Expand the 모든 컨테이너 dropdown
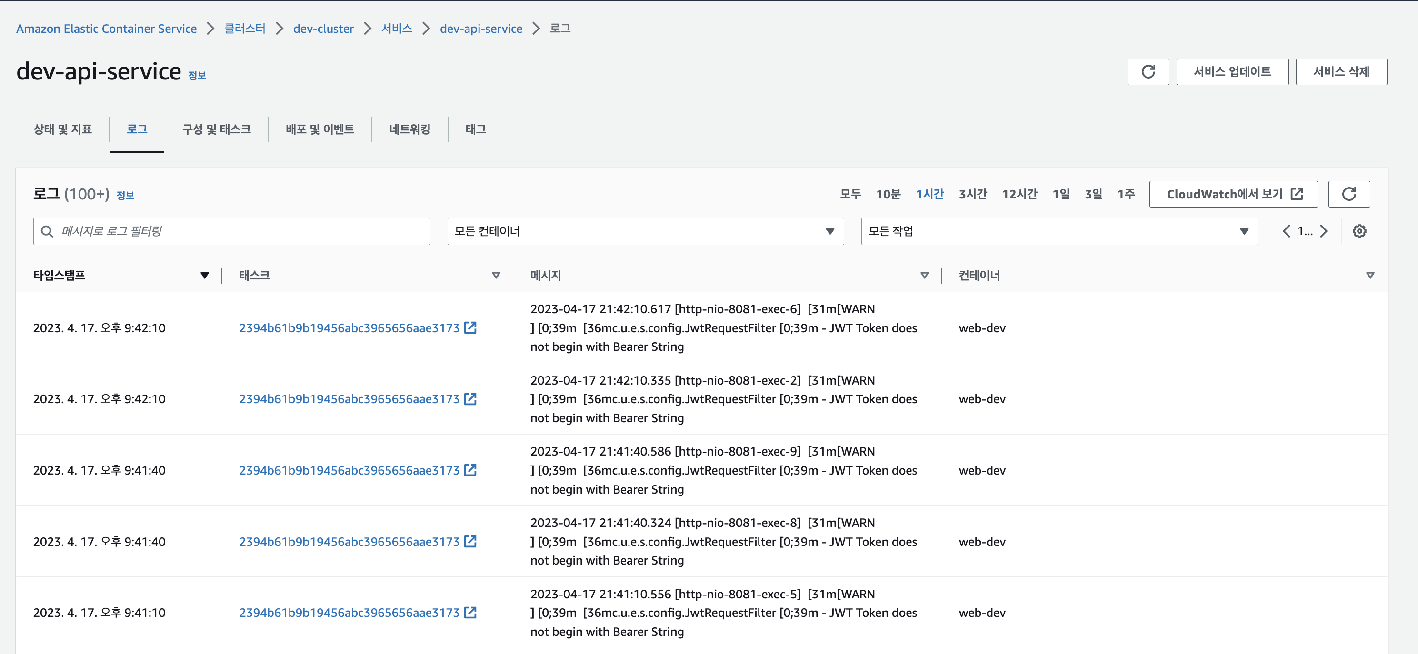The width and height of the screenshot is (1418, 654). [645, 231]
